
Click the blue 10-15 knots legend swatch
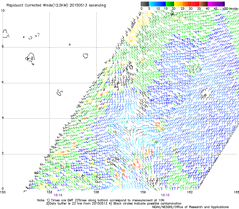point(161,4)
